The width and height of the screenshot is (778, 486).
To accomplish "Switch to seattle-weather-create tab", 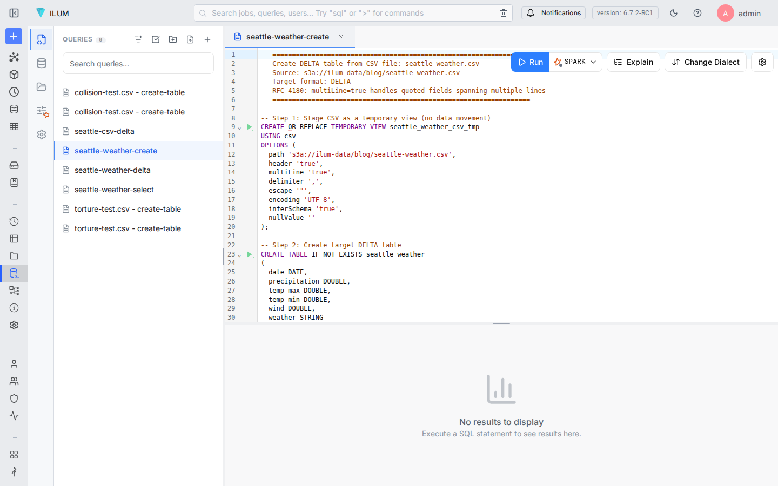I will click(x=287, y=37).
